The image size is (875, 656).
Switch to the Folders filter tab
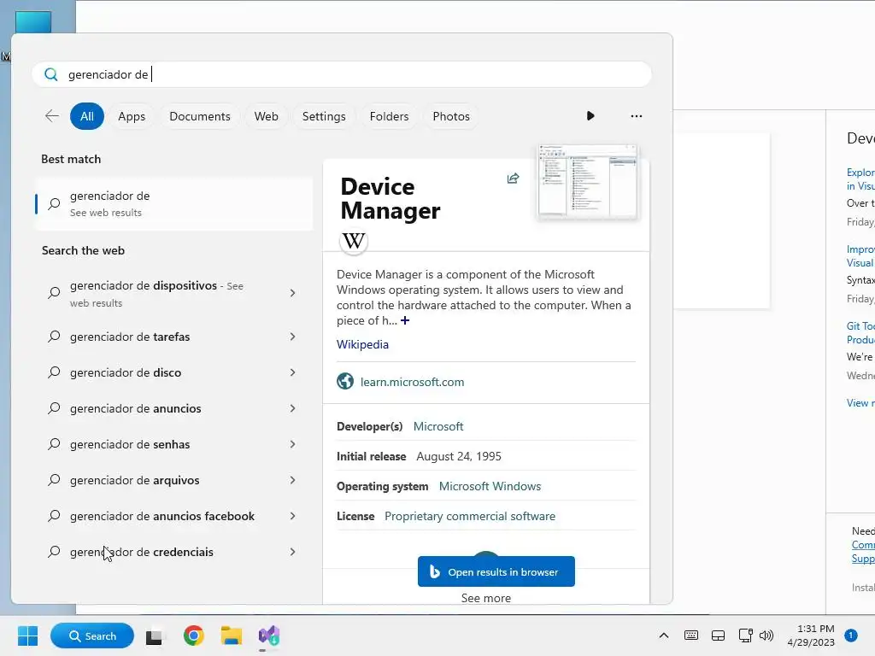pyautogui.click(x=389, y=116)
